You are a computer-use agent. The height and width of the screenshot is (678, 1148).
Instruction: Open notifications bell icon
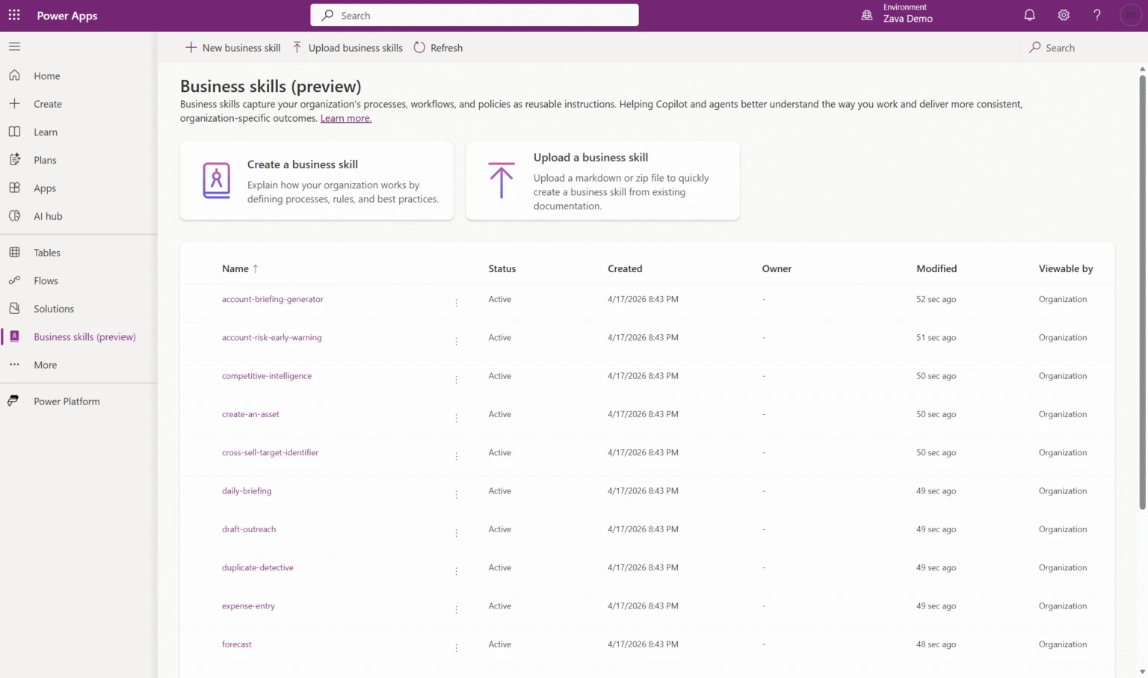(1029, 15)
